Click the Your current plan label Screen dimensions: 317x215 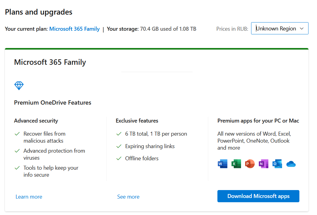click(x=26, y=29)
